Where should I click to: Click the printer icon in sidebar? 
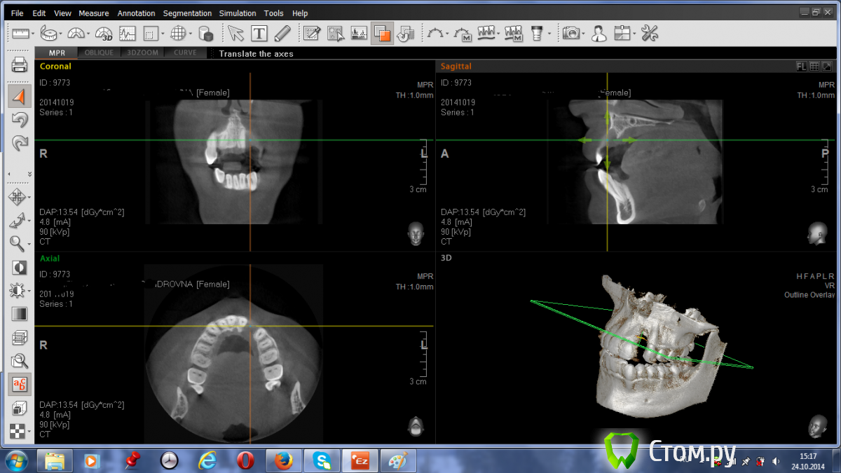coord(20,65)
